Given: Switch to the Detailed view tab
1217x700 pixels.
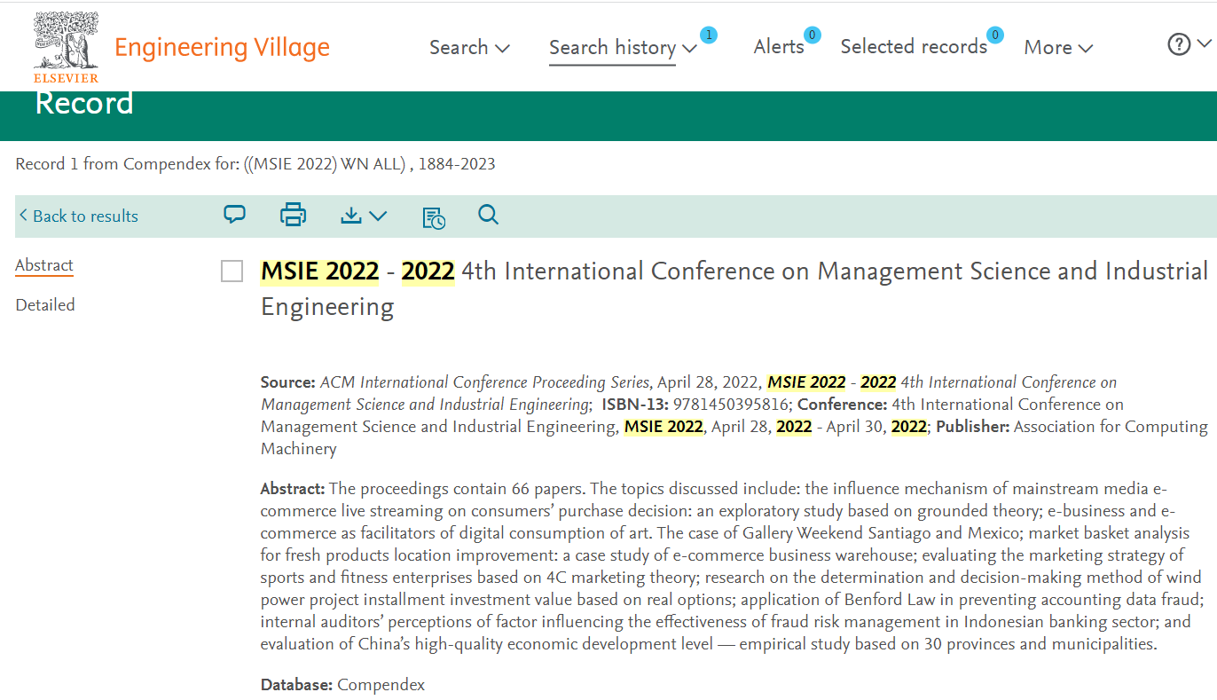Looking at the screenshot, I should coord(45,304).
